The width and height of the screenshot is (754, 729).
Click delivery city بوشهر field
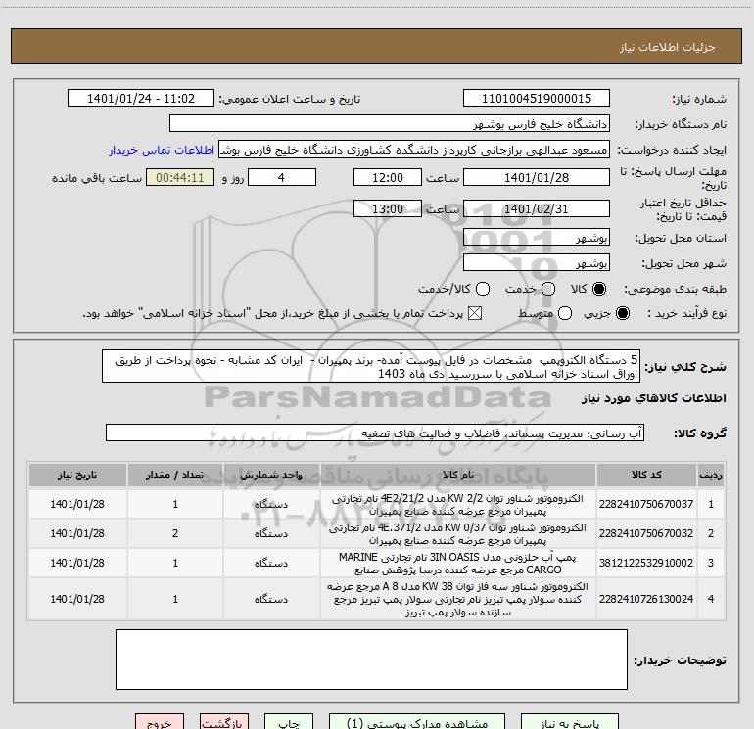[x=537, y=262]
